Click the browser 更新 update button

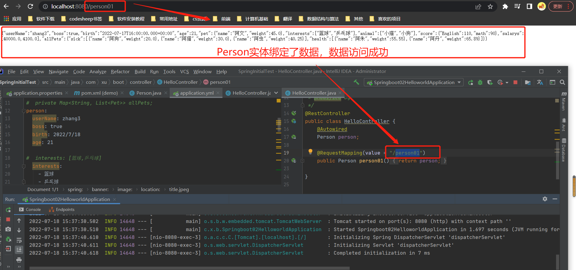pos(561,6)
